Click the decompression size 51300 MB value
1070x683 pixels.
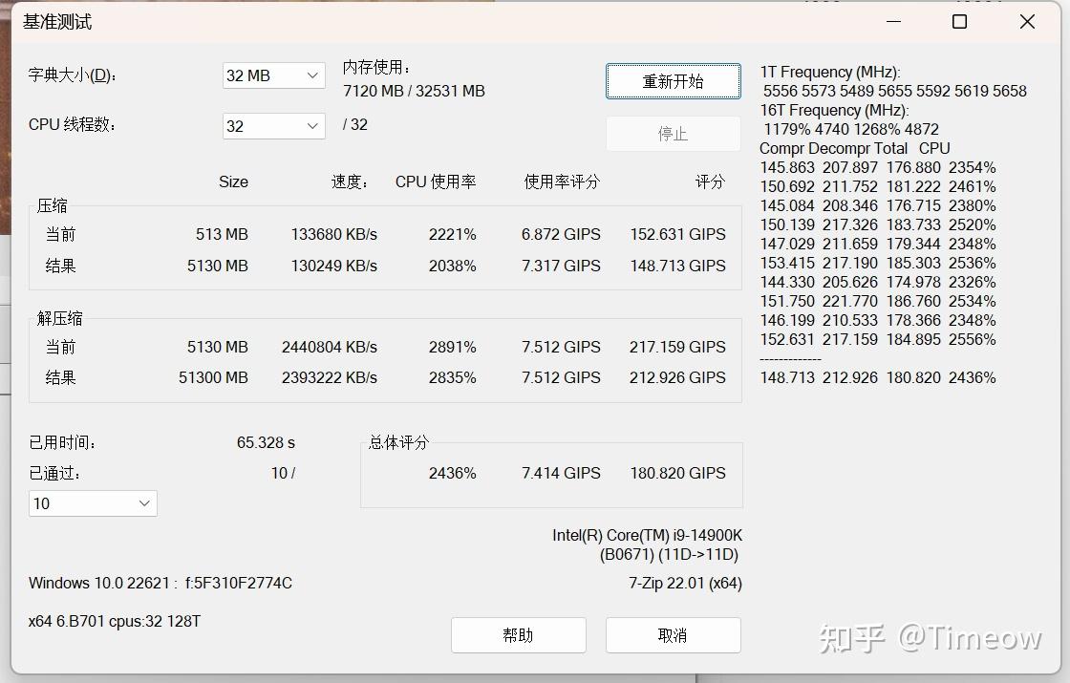[213, 377]
